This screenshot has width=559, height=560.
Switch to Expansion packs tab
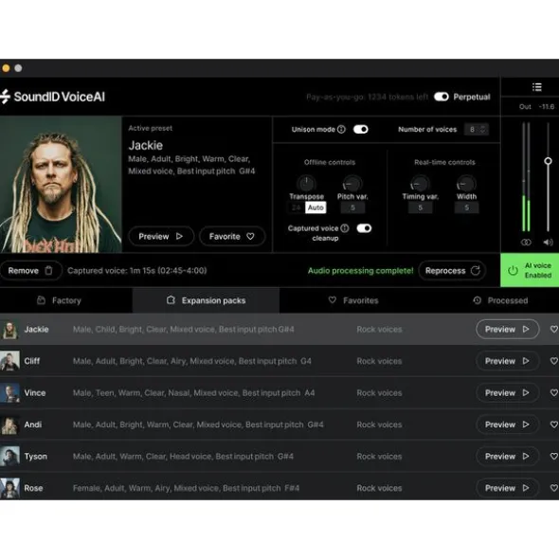(207, 300)
